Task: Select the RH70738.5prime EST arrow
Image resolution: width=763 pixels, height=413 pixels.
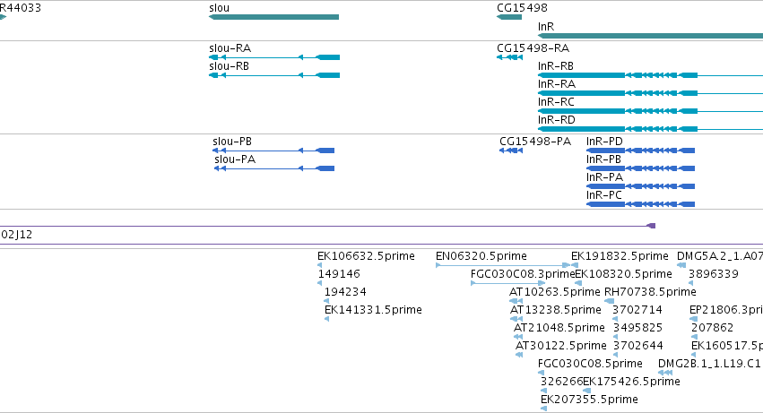Action: [609, 301]
